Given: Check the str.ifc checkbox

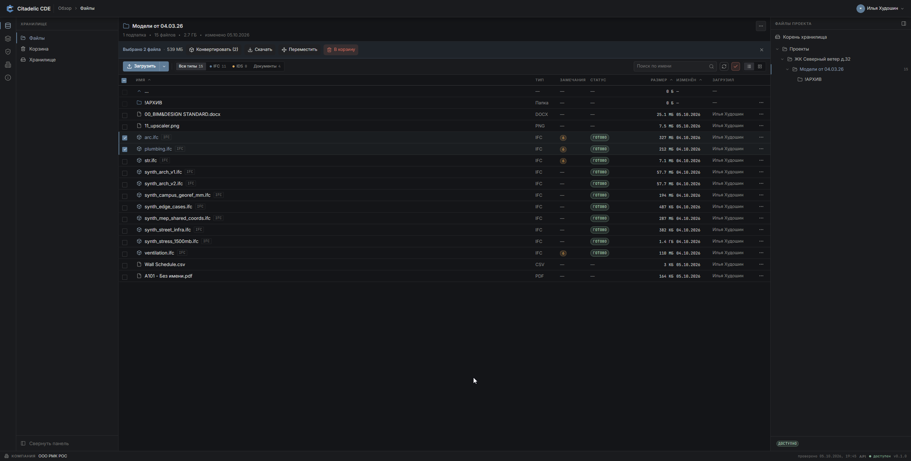Looking at the screenshot, I should tap(125, 161).
